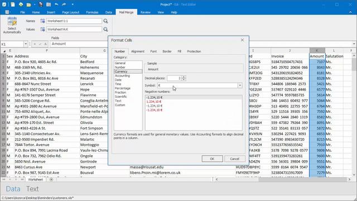Image resolution: width=357 pixels, height=201 pixels.
Task: Click the magnifier next to the Values field
Action: [x=105, y=29]
